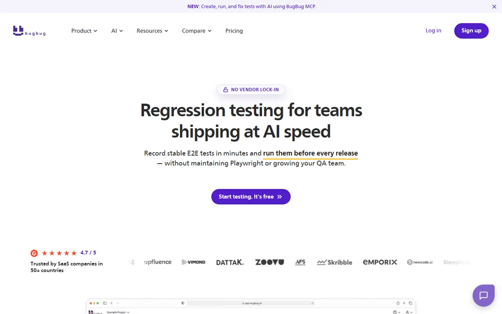502x314 pixels.
Task: Open the Compare dropdown
Action: coord(197,31)
